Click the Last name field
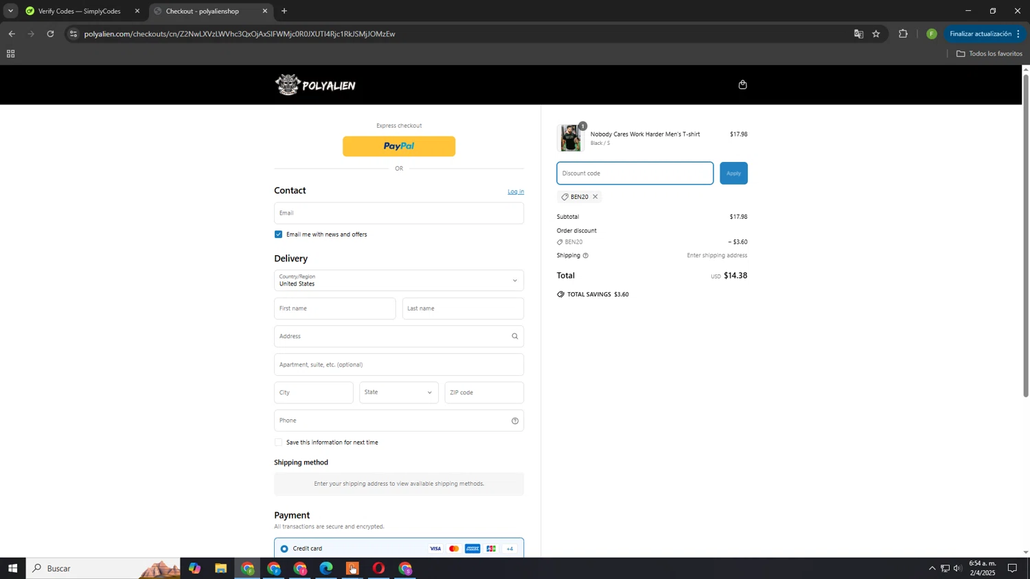This screenshot has height=579, width=1030. (x=463, y=309)
